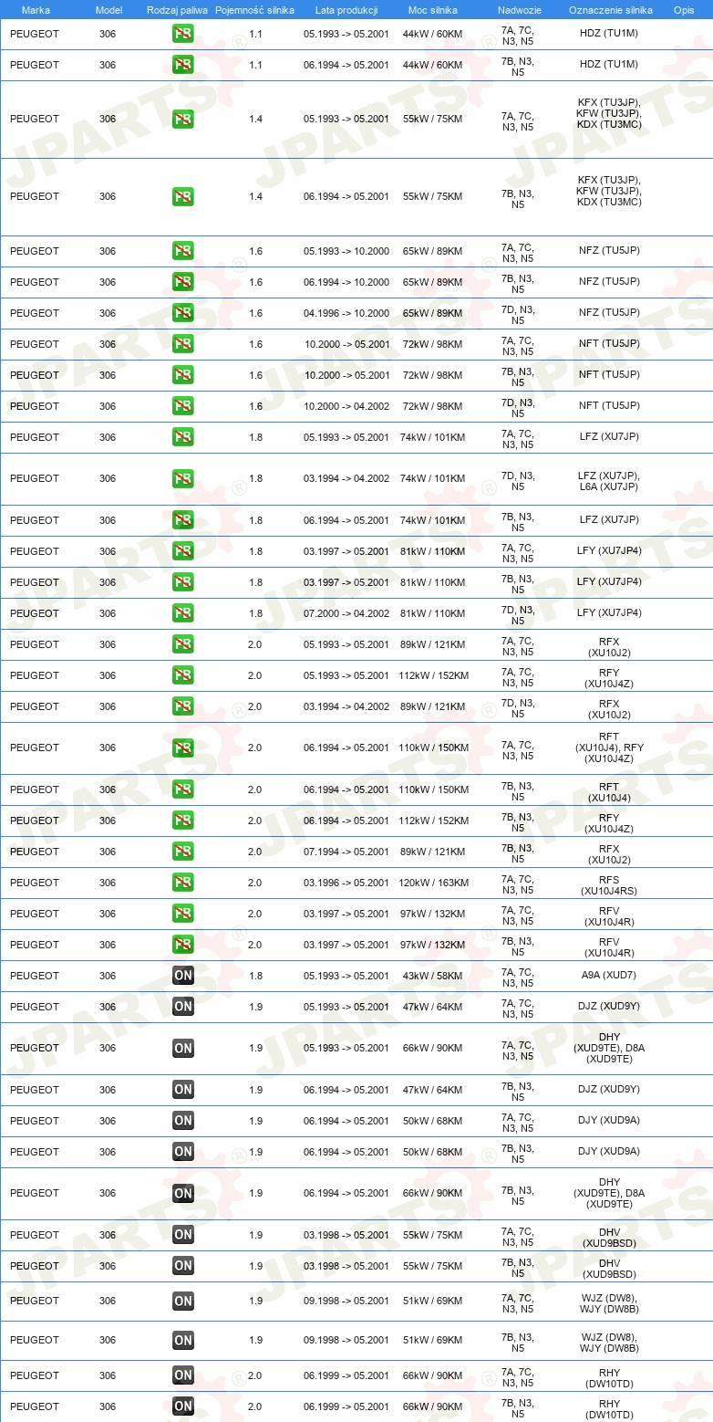
Task: Click the PB fuel icon in the 07.2000 -> 04.2002 row
Action: coord(183,613)
